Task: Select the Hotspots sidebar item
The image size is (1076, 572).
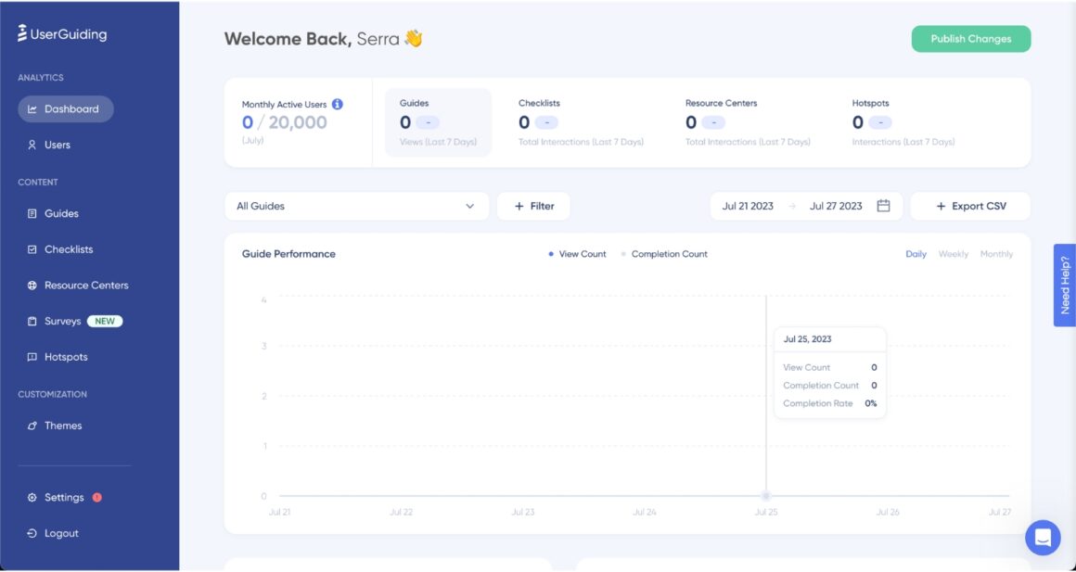Action: [64, 356]
